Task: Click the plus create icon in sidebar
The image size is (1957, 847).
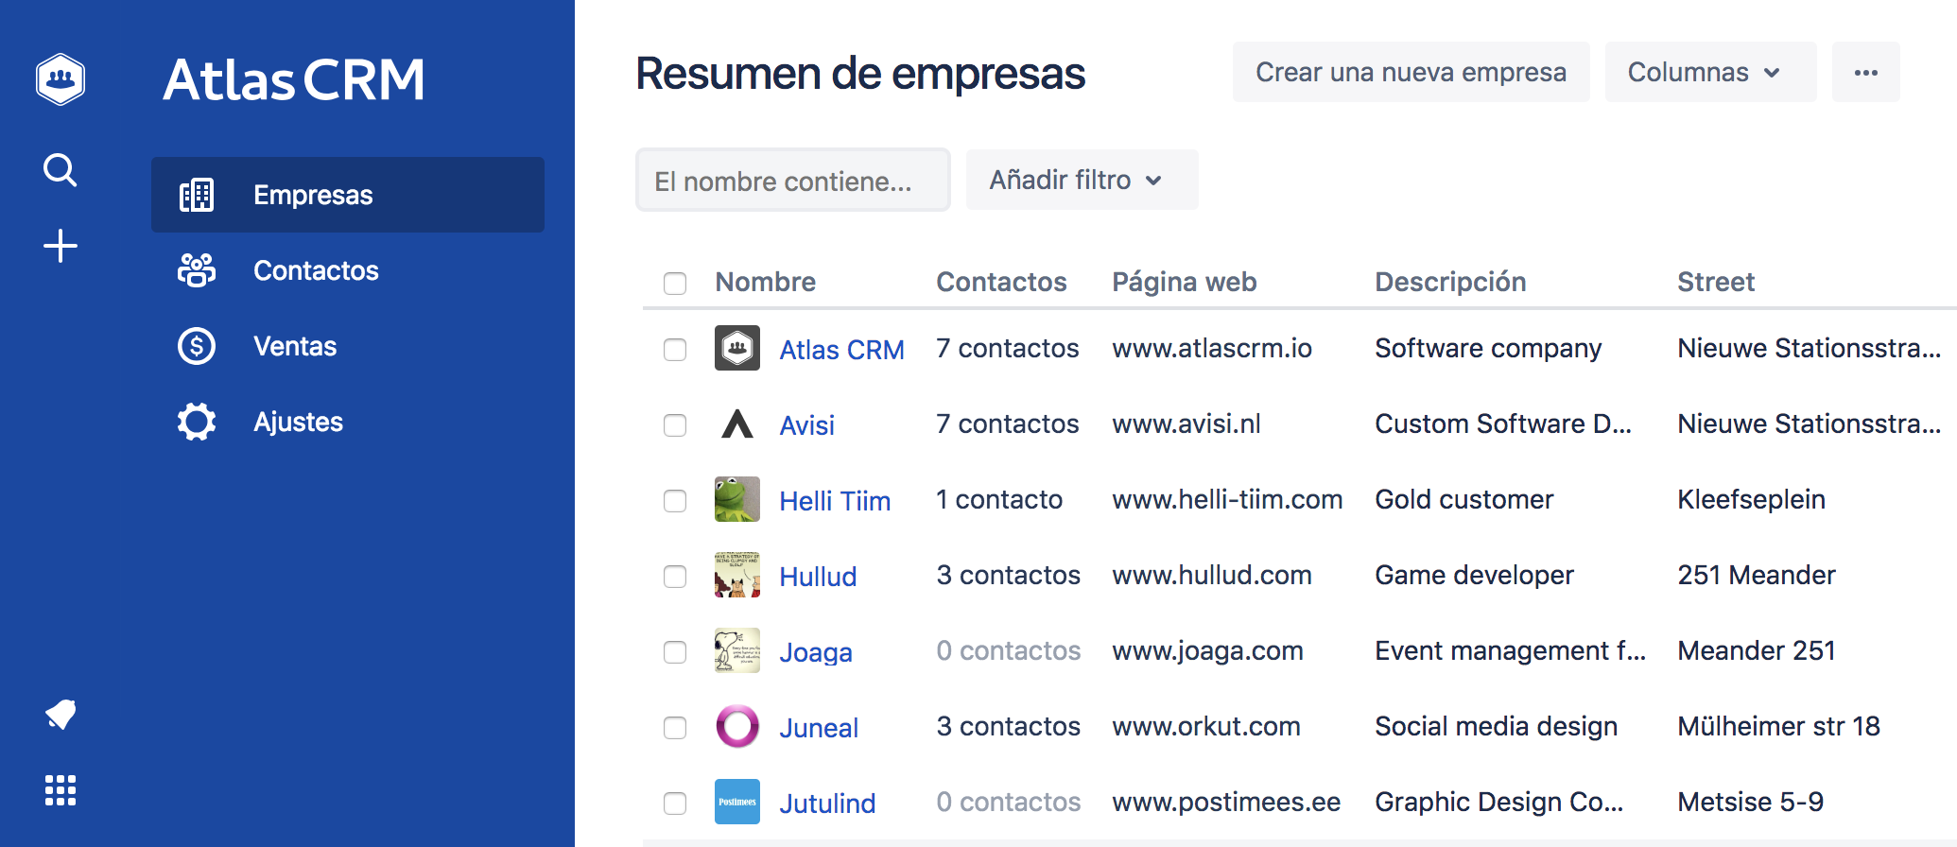Action: pos(61,246)
